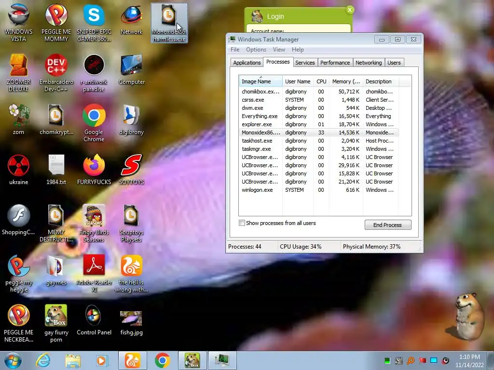The height and width of the screenshot is (370, 494).
Task: Switch to the Services tab
Action: tap(305, 63)
